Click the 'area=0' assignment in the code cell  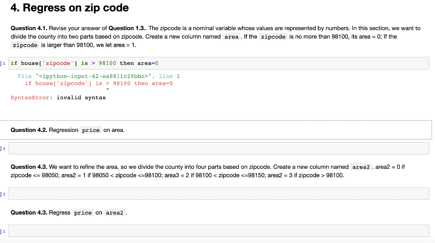tap(148, 63)
